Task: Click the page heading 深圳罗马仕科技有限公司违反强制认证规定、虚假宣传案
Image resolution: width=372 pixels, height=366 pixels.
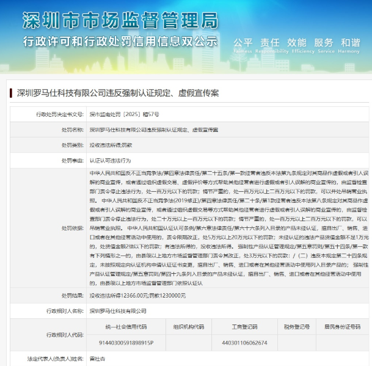Action: pyautogui.click(x=118, y=93)
